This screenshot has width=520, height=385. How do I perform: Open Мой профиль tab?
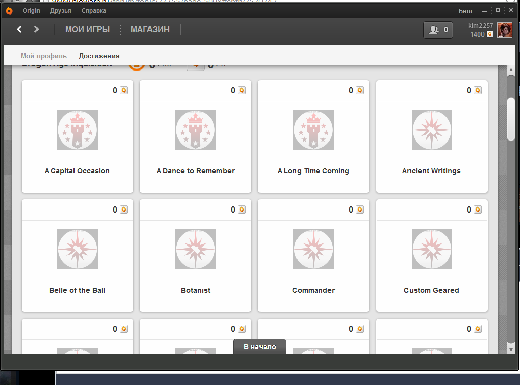tap(44, 56)
